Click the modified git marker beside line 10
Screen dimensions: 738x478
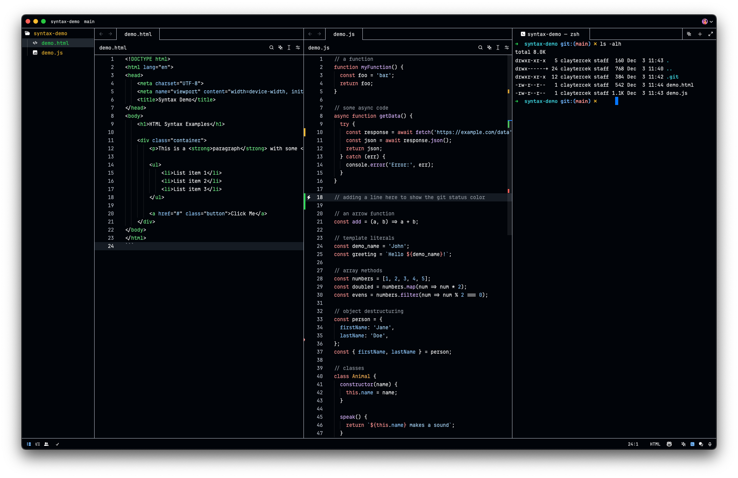coord(305,132)
